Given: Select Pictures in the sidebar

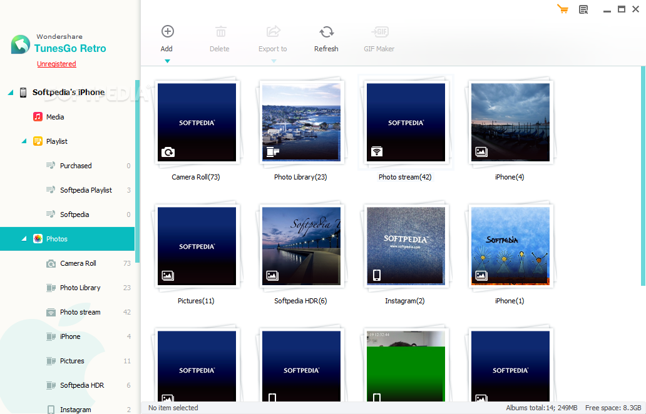Looking at the screenshot, I should [x=67, y=361].
